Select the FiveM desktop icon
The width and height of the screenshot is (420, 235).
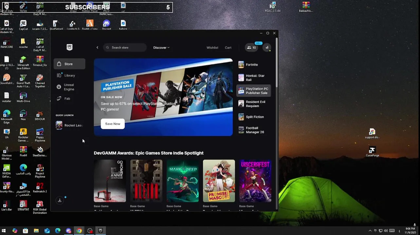[x=23, y=152]
